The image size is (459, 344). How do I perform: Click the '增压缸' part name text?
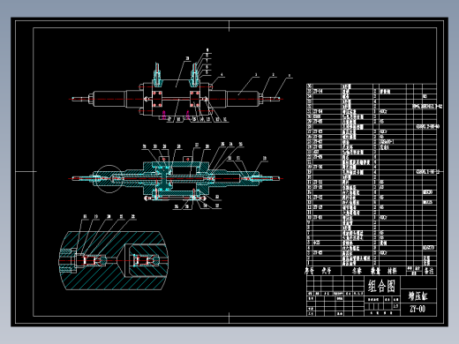coord(418,296)
